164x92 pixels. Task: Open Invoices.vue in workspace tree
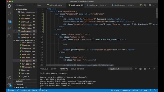click(25, 64)
